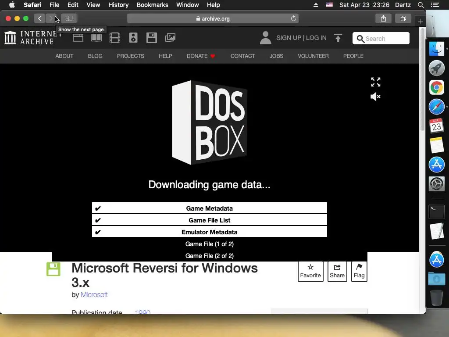Click the green floppy item icon

(x=53, y=269)
